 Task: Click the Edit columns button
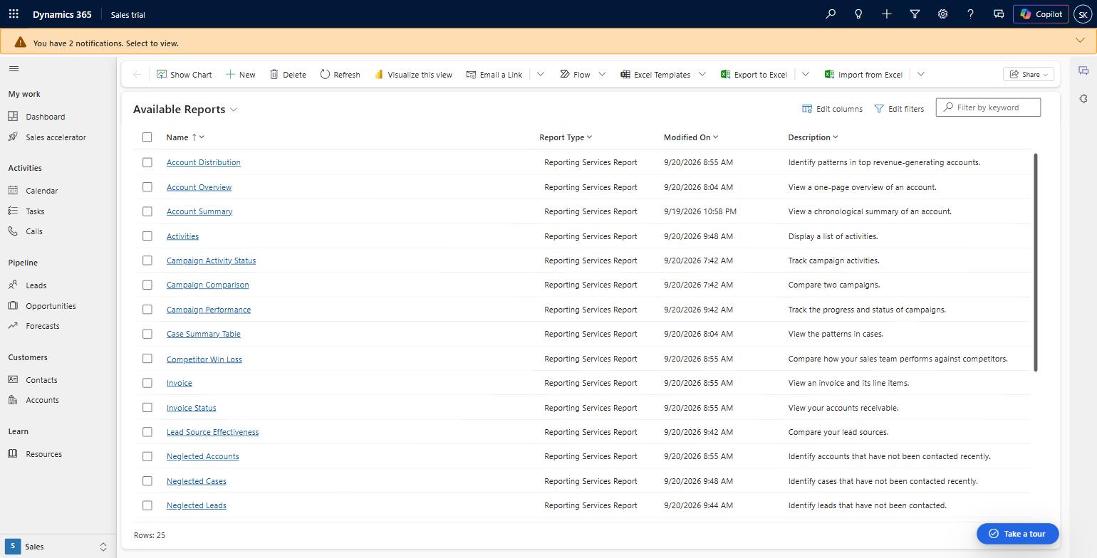pyautogui.click(x=832, y=109)
